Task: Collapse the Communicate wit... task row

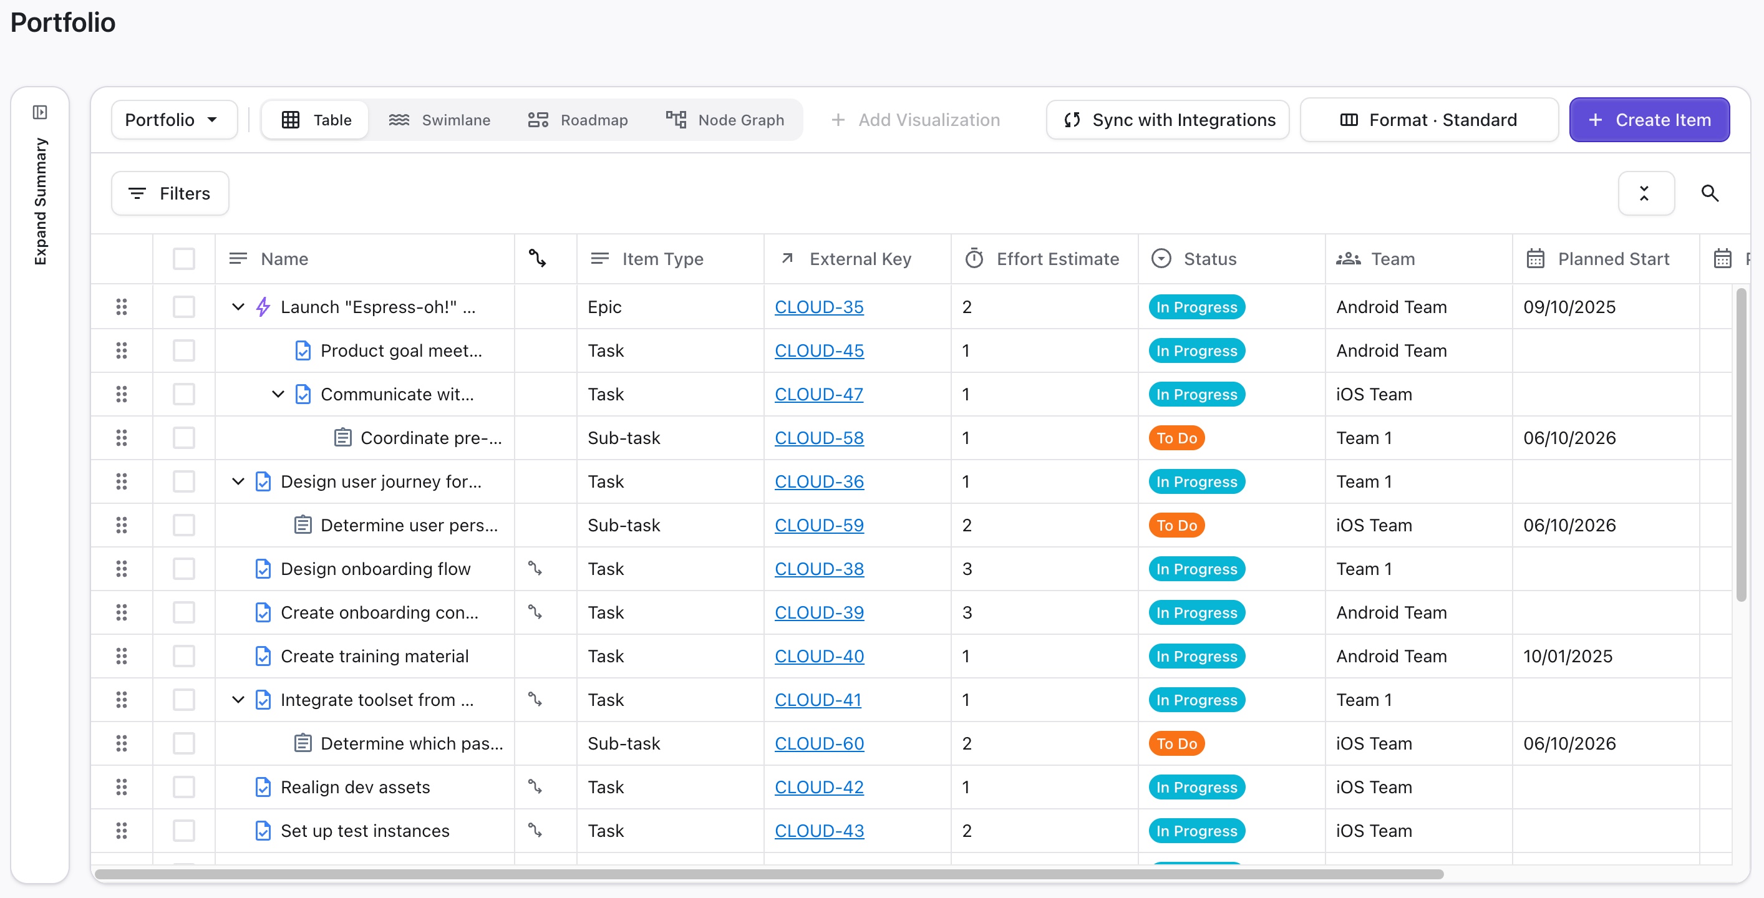Action: coord(278,394)
